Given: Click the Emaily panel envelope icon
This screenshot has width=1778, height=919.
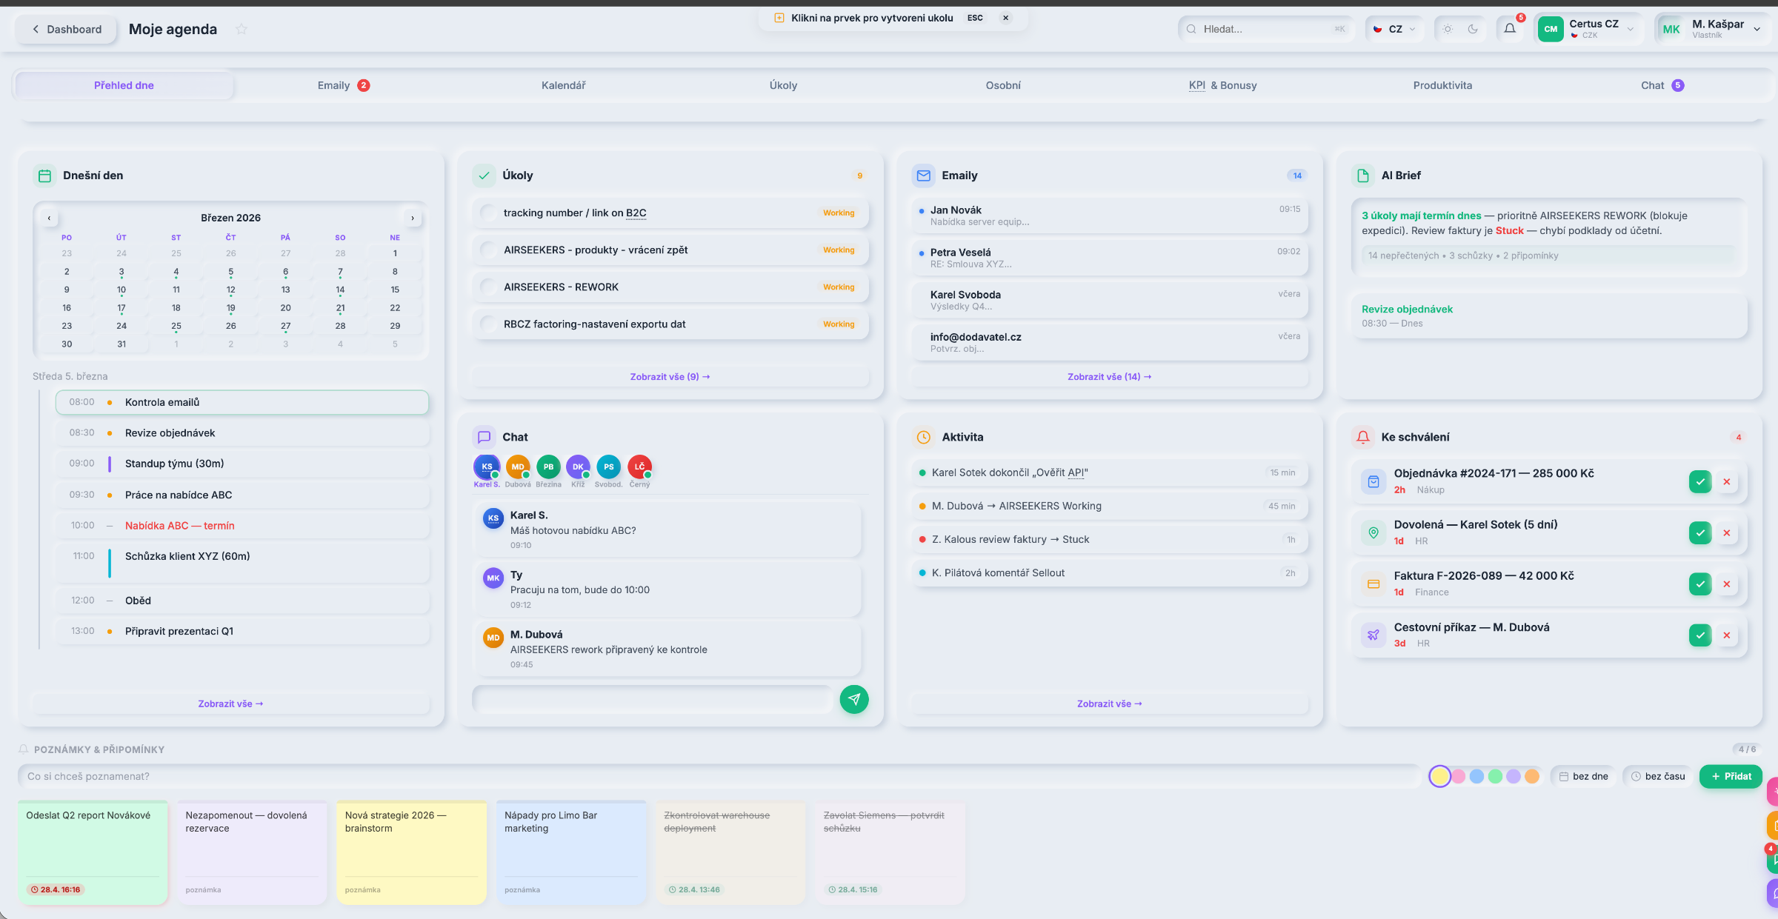Looking at the screenshot, I should coord(923,176).
